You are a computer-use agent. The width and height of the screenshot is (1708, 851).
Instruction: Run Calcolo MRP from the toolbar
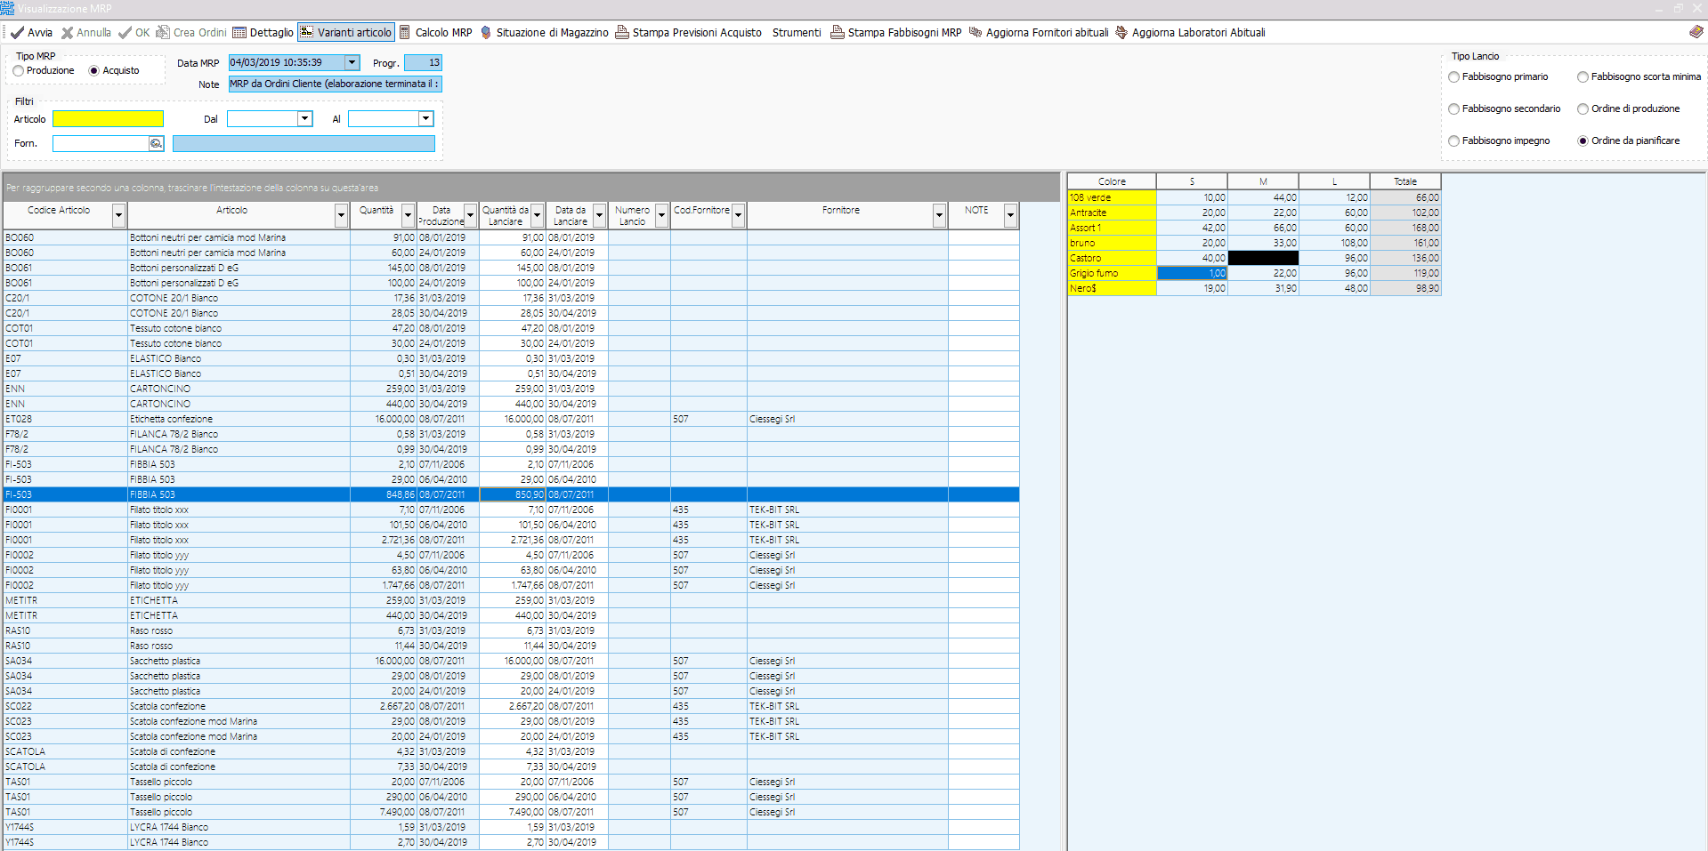coord(435,33)
